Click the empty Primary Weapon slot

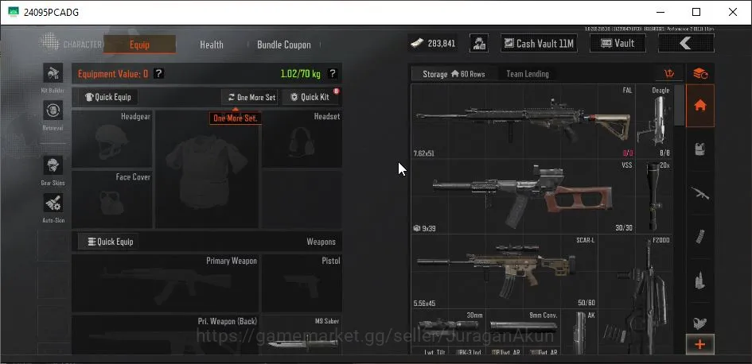[165, 283]
